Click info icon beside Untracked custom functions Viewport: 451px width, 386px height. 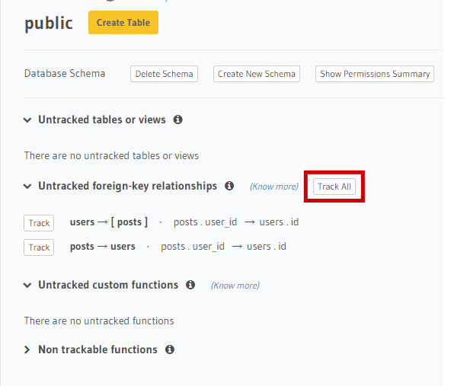point(190,285)
